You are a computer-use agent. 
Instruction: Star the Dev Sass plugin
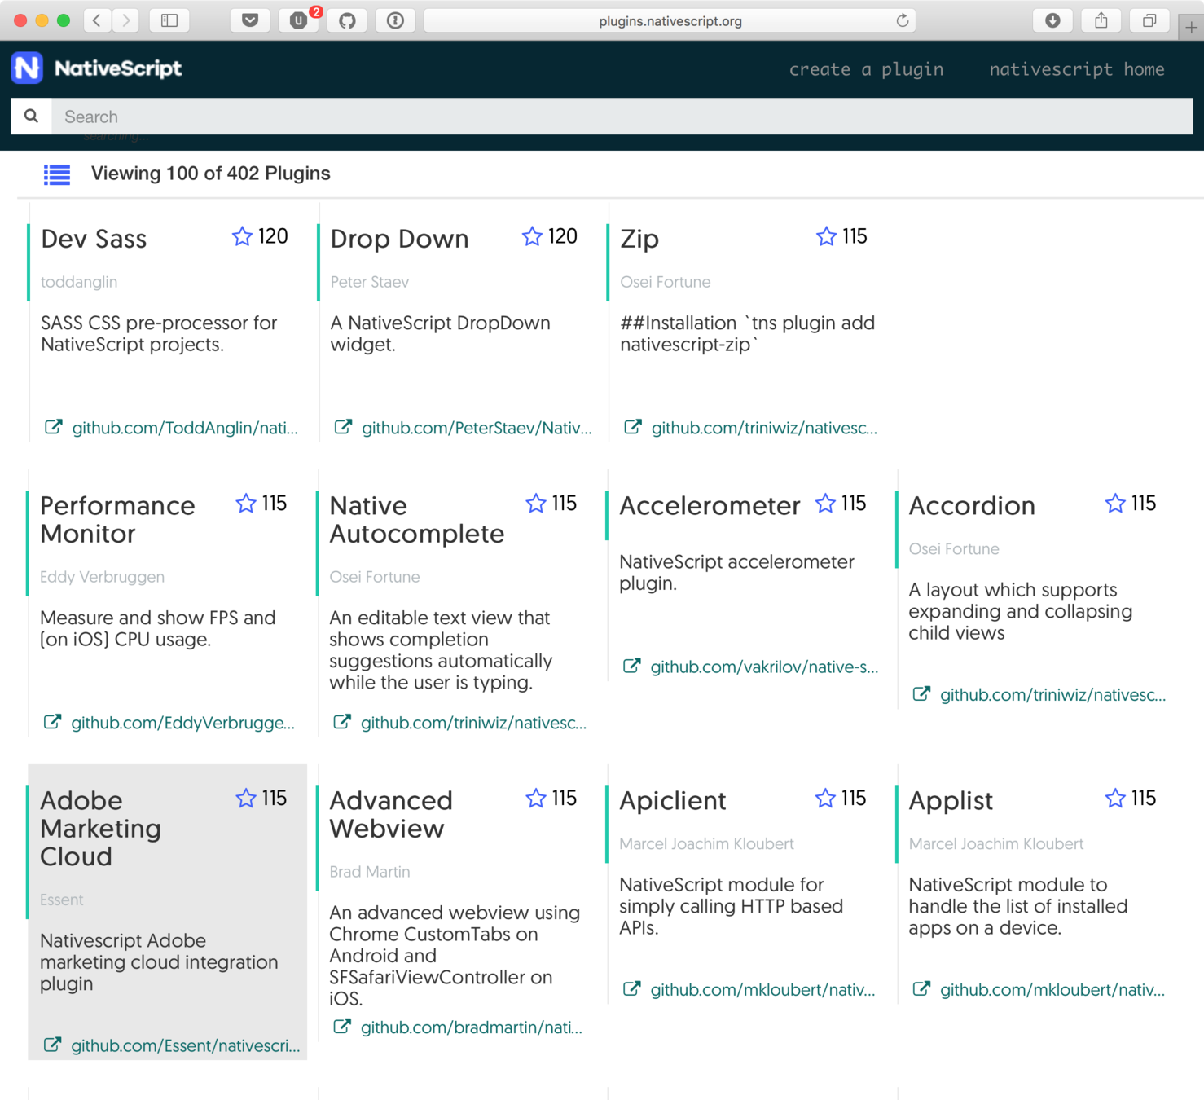pyautogui.click(x=242, y=236)
